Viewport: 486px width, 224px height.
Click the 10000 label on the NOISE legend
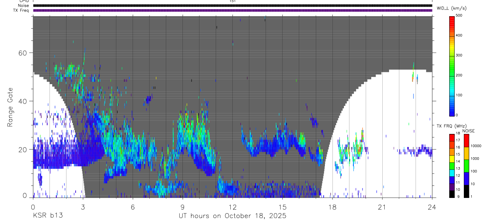pyautogui.click(x=477, y=146)
